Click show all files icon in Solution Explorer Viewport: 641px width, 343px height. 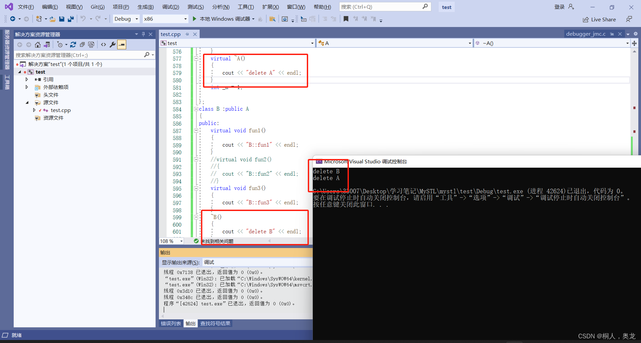[91, 45]
